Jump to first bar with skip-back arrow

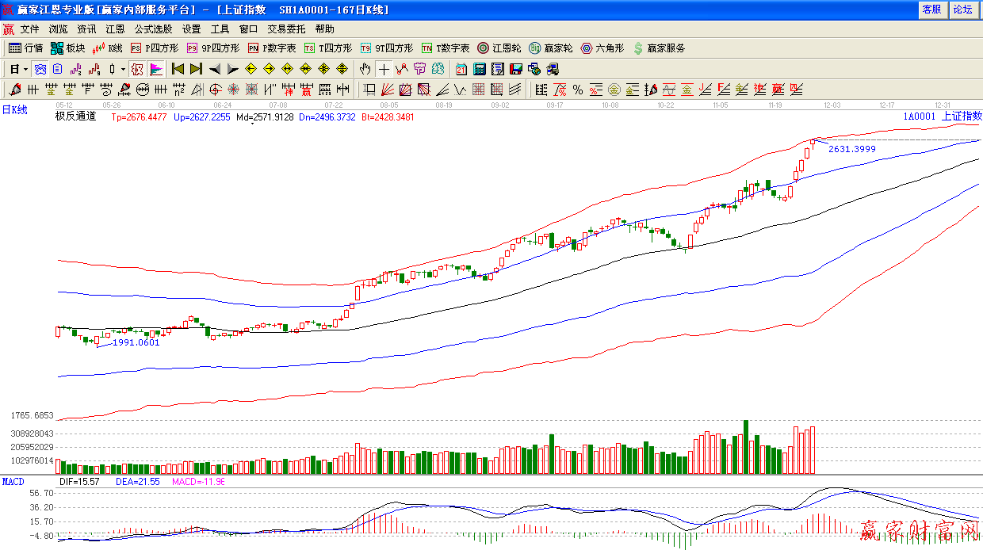click(178, 69)
